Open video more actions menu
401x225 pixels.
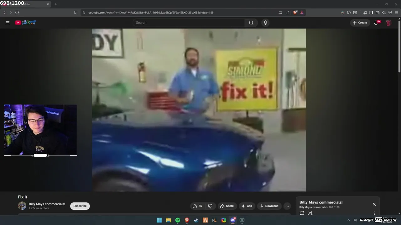[x=287, y=206]
